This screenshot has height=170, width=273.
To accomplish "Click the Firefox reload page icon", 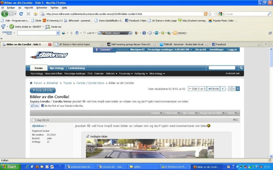I will 21,14.
